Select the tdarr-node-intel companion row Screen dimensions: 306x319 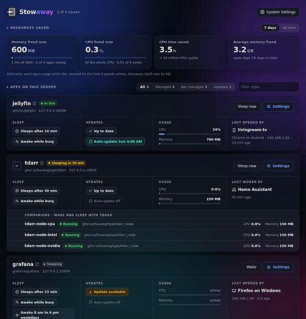pyautogui.click(x=153, y=235)
